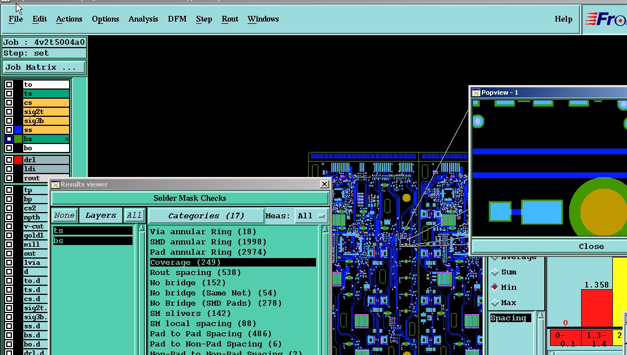The image size is (627, 355).
Task: Select Via annular Ring (18) category
Action: click(x=233, y=232)
